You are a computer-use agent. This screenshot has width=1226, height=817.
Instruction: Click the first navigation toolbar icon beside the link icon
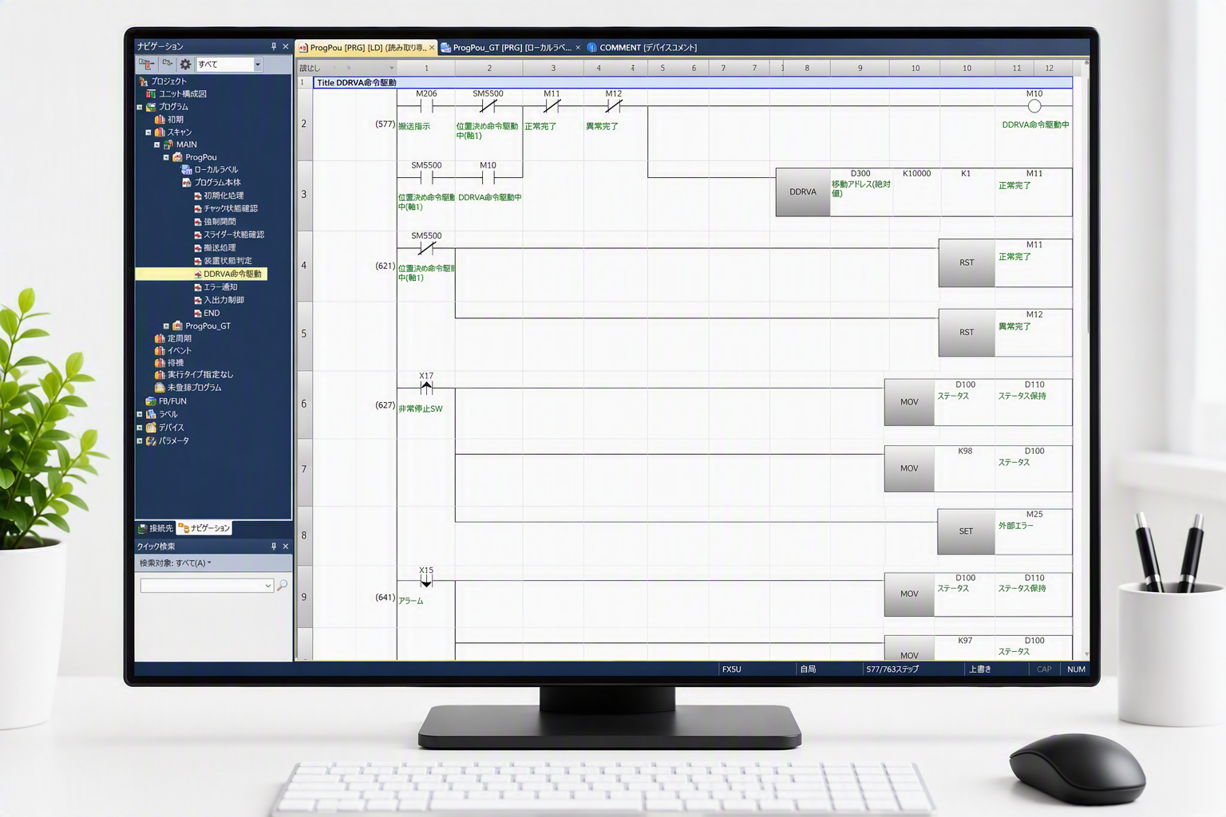pyautogui.click(x=146, y=64)
